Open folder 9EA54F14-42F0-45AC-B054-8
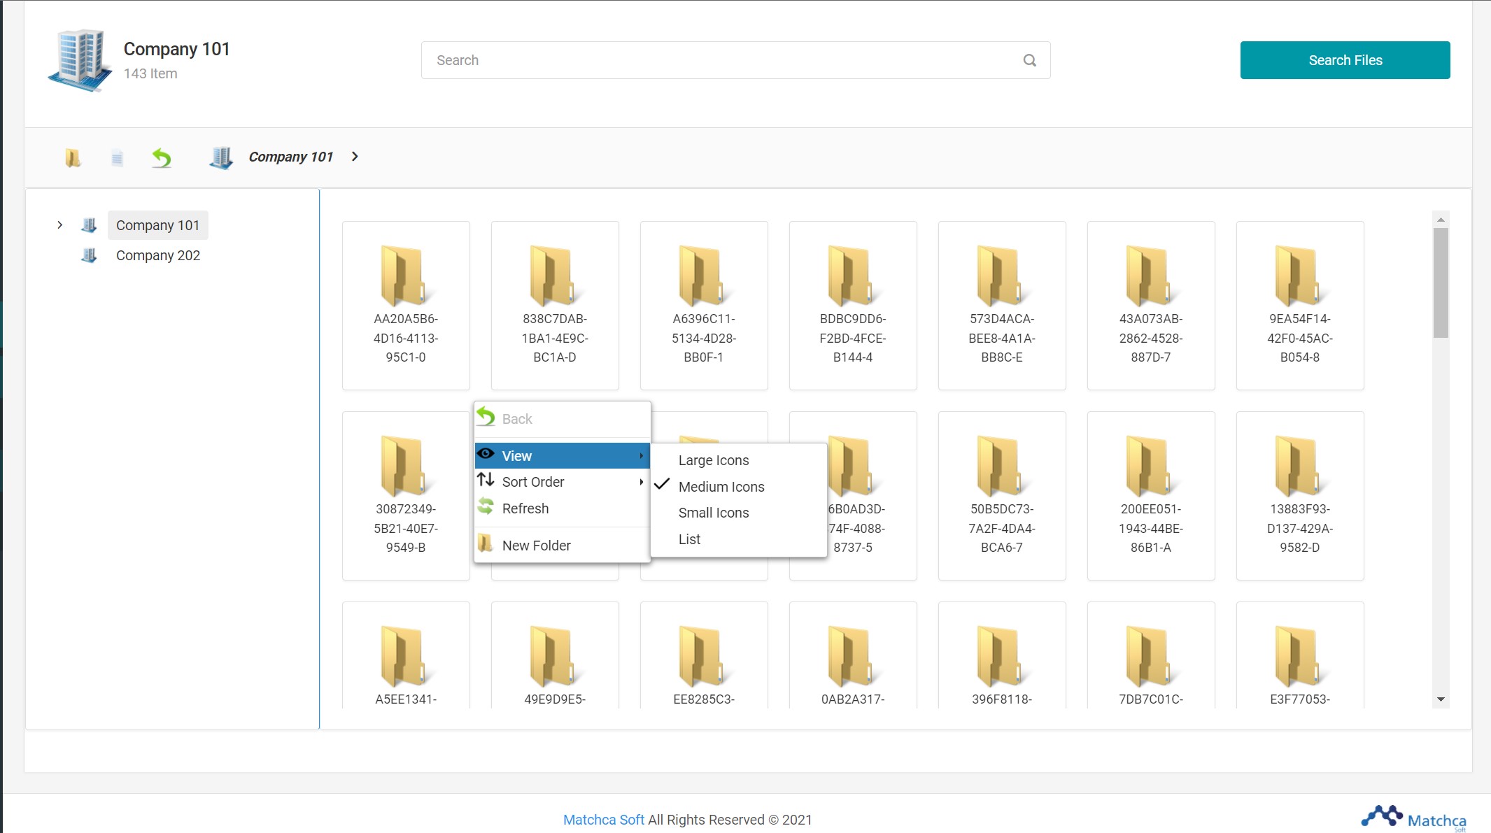The image size is (1491, 833). coord(1299,305)
